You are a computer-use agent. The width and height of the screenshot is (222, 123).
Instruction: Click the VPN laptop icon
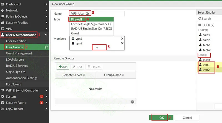pos(2,29)
